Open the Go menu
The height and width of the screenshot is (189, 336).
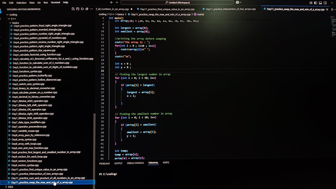[x=39, y=3]
